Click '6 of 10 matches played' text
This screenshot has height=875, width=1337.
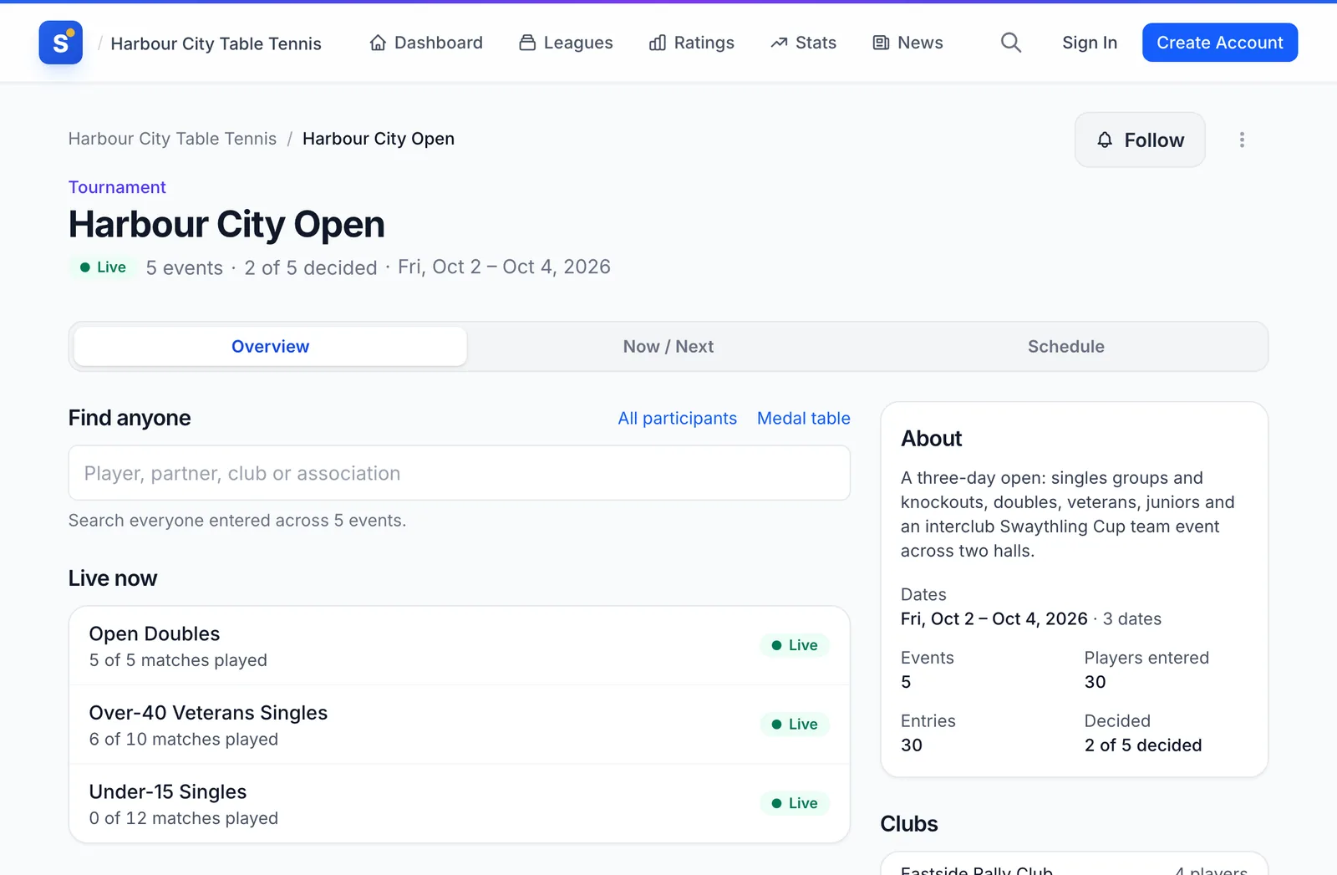(184, 740)
